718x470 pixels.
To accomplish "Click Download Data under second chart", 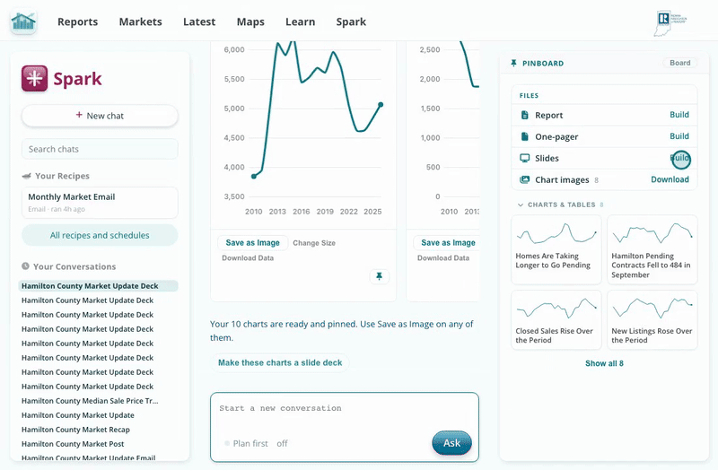I will tap(443, 258).
